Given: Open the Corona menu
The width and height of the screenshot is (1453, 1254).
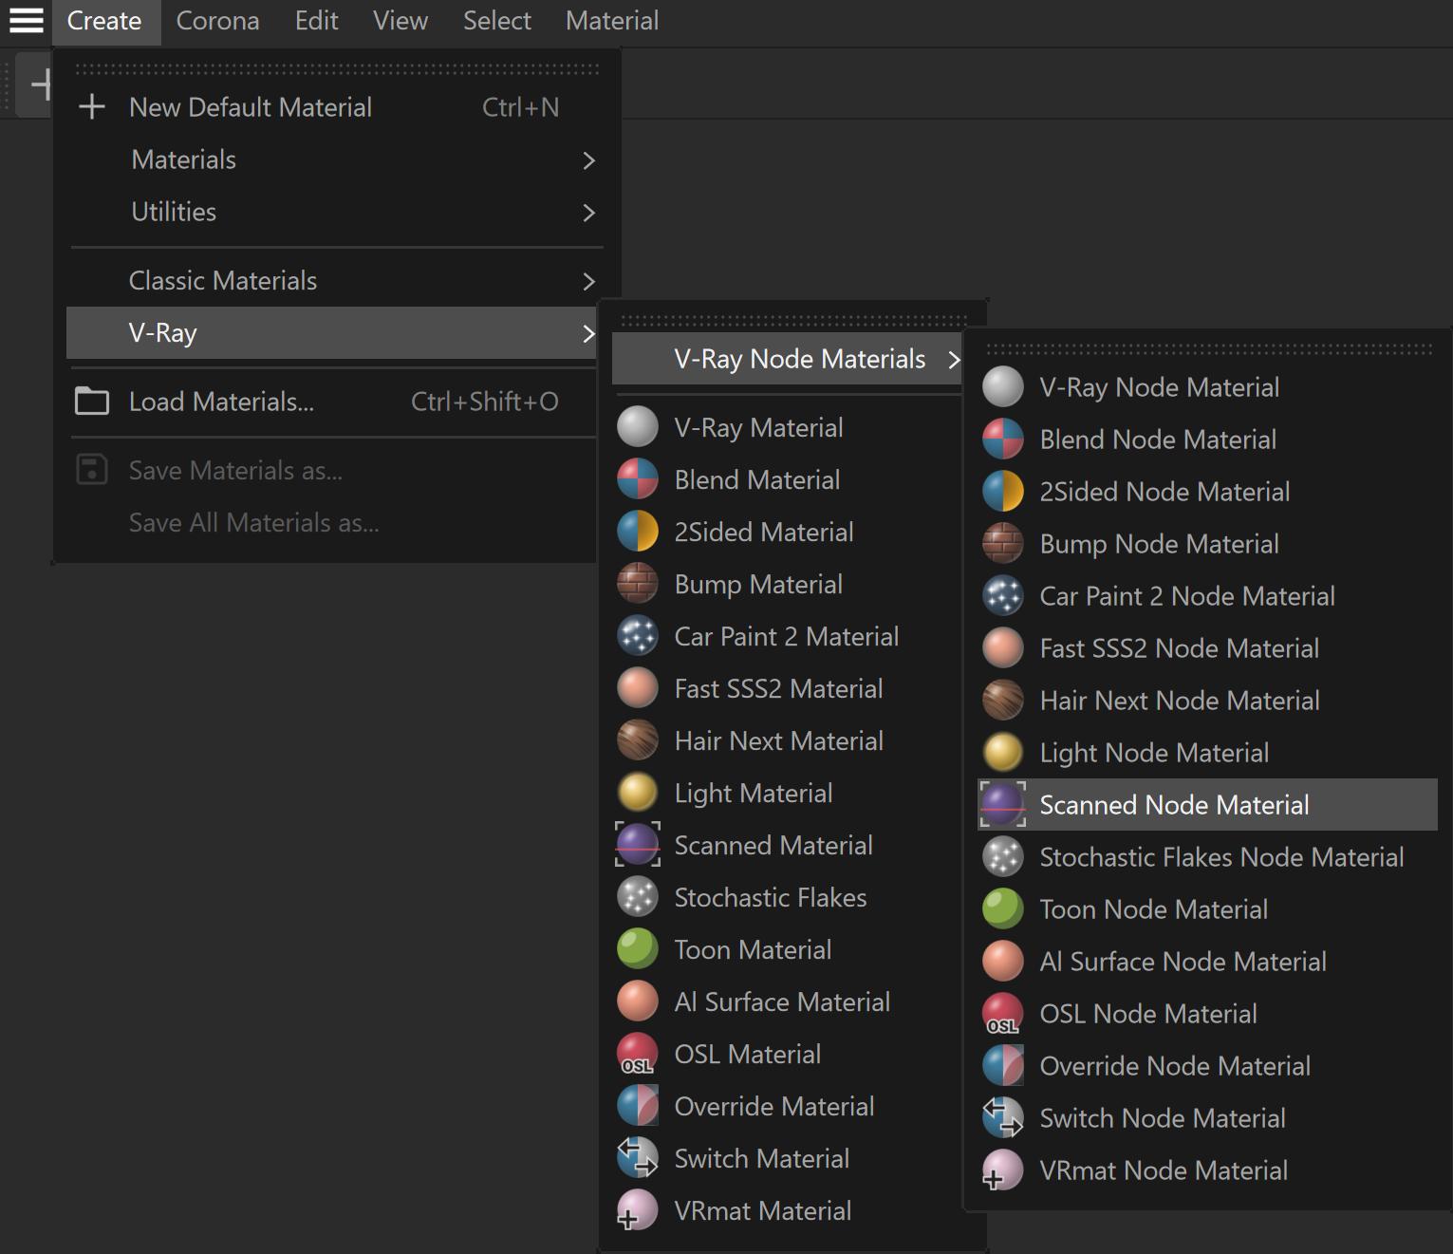Looking at the screenshot, I should [x=217, y=21].
